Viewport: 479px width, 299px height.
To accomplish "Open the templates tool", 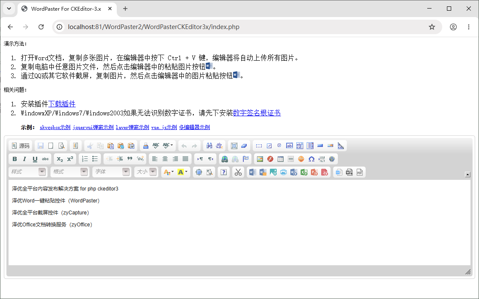I will (75, 146).
